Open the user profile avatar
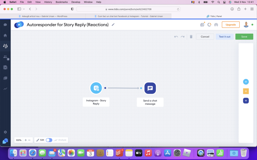 pyautogui.click(x=246, y=25)
